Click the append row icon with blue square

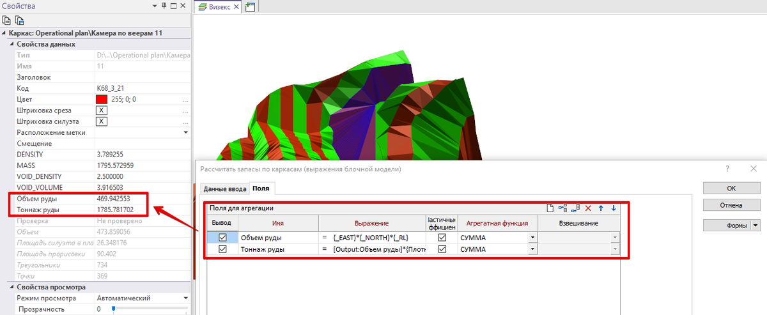coord(575,208)
